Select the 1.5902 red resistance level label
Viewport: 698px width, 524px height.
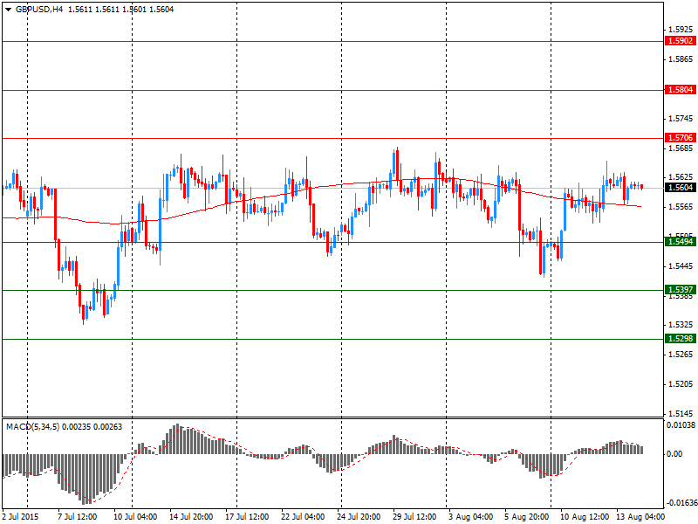[x=681, y=41]
